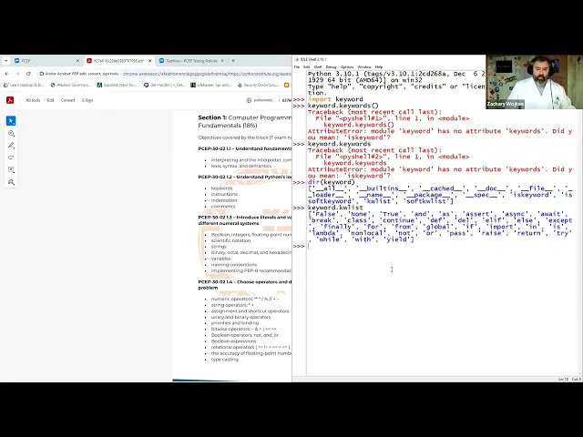Image resolution: width=583 pixels, height=437 pixels.
Task: Click the 'indentation' bullet in the PDF
Action: coord(224,200)
